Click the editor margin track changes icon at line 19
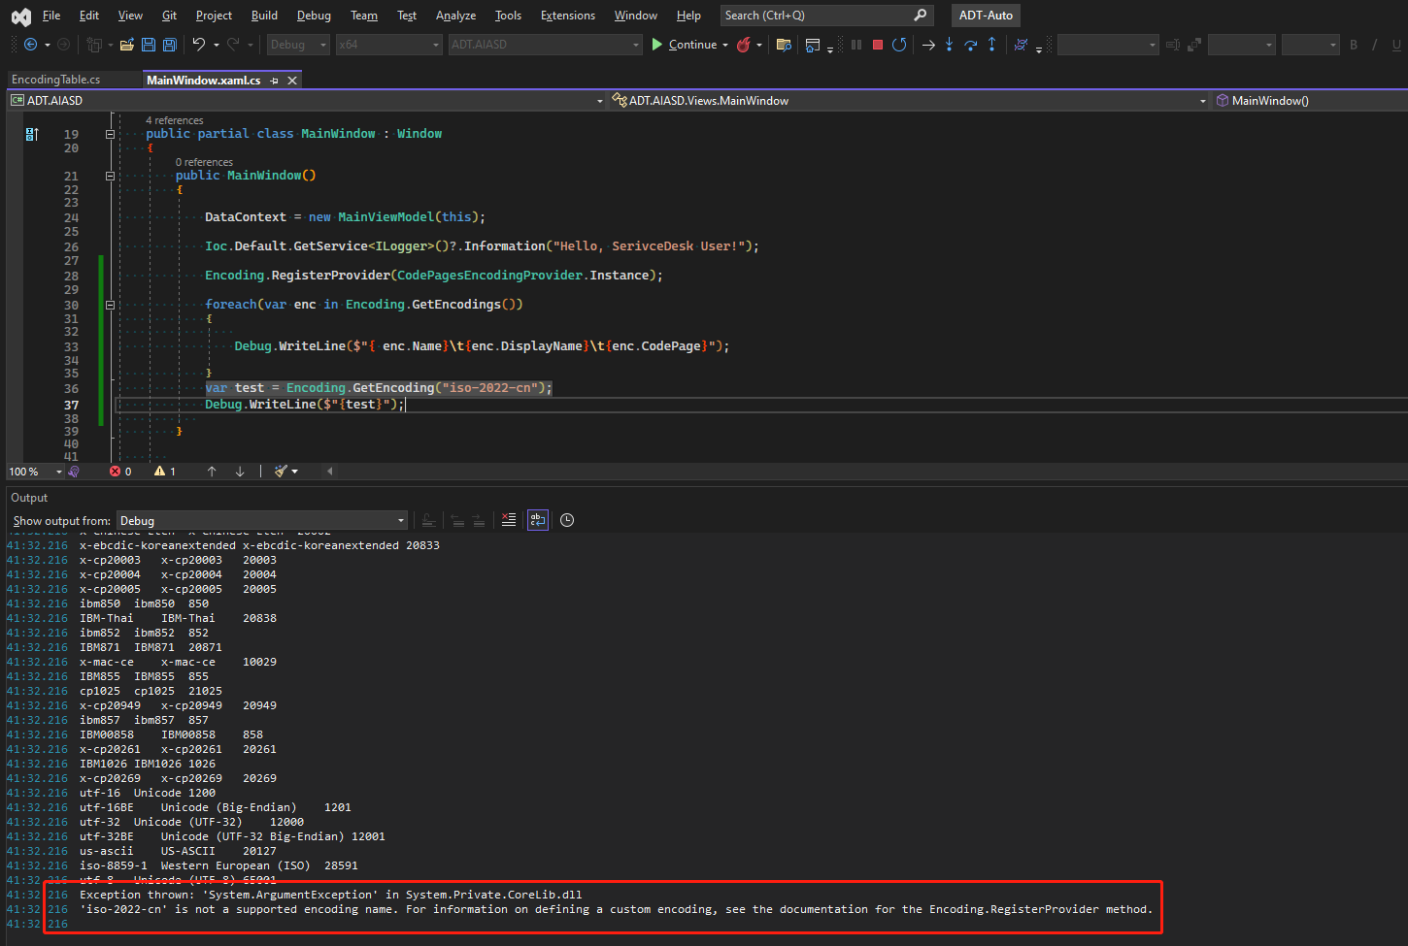1408x946 pixels. tap(32, 135)
